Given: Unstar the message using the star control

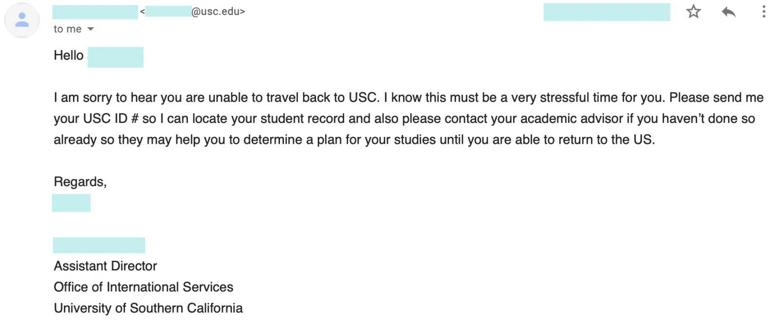Looking at the screenshot, I should tap(693, 12).
